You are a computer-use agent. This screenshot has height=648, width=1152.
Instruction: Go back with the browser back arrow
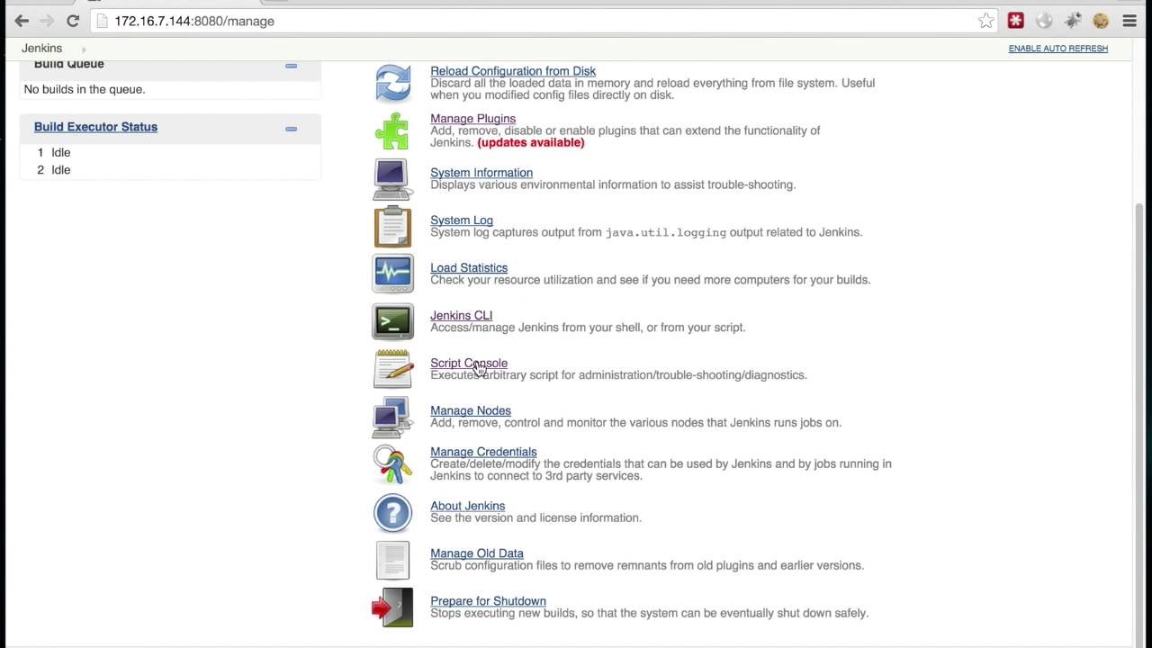point(22,21)
